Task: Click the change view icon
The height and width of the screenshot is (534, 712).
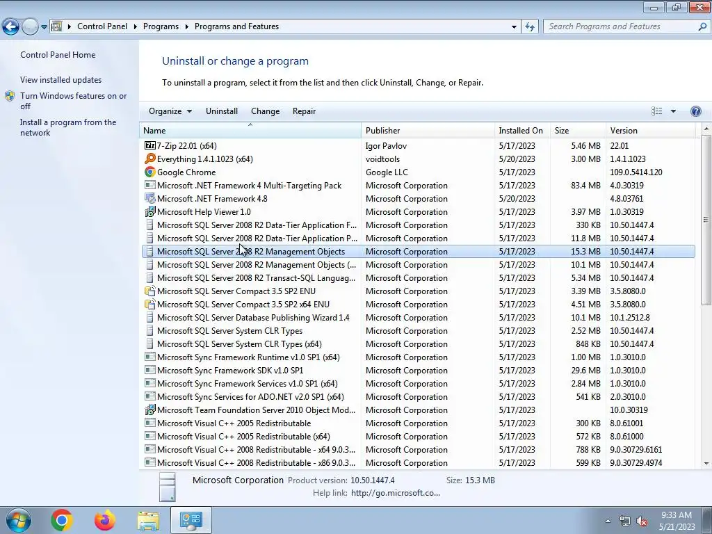Action: [656, 111]
